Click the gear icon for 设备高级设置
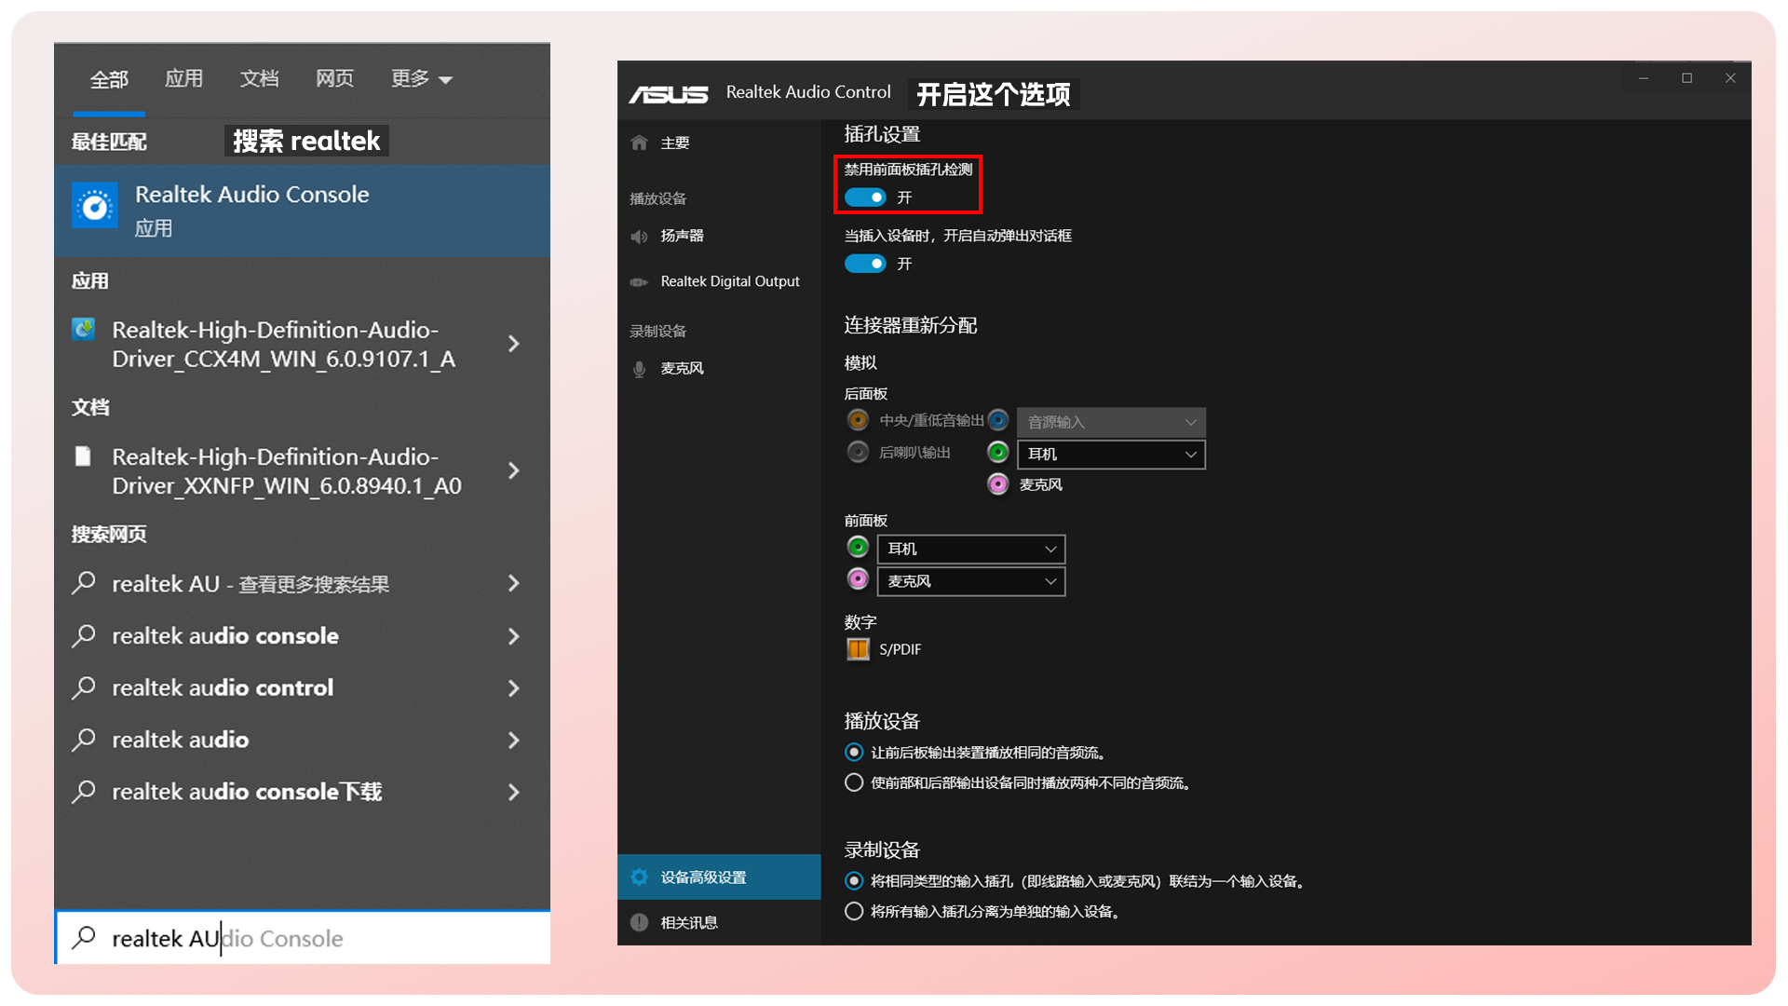The image size is (1788, 1006). click(x=639, y=877)
